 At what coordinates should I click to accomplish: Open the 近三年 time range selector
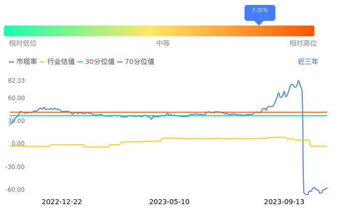tap(308, 62)
